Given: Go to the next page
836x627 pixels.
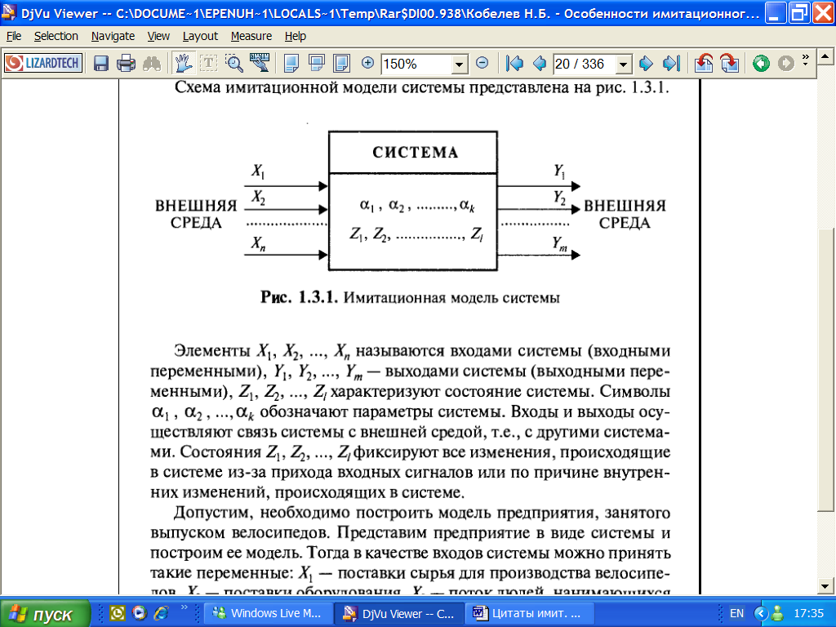Looking at the screenshot, I should pos(646,64).
